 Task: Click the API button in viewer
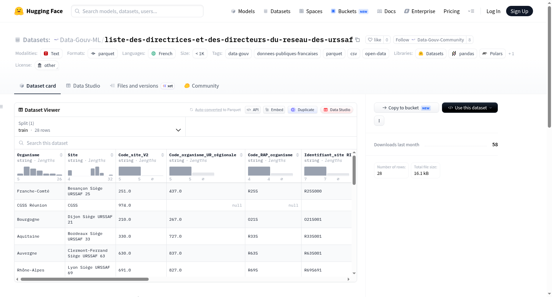point(253,110)
